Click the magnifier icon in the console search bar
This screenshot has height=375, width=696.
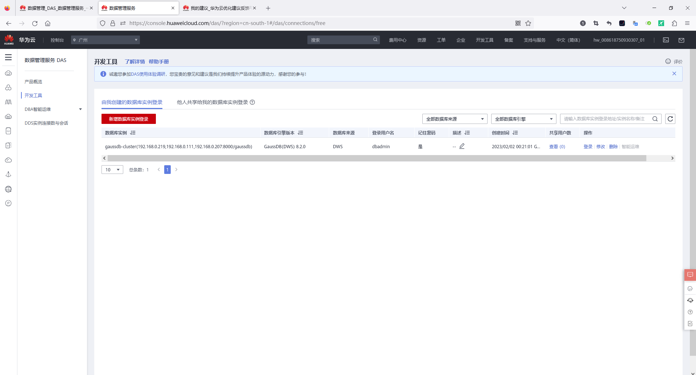pyautogui.click(x=375, y=40)
